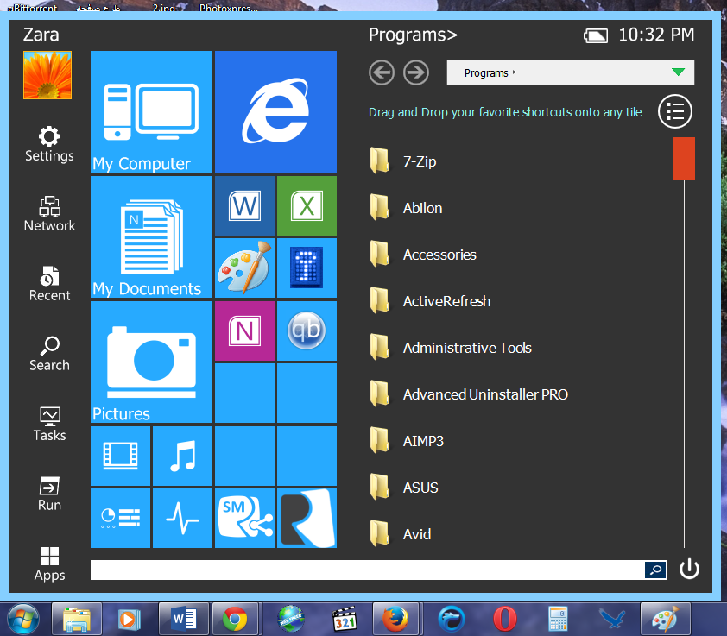Open Opera from the taskbar
The image size is (727, 636).
(505, 620)
